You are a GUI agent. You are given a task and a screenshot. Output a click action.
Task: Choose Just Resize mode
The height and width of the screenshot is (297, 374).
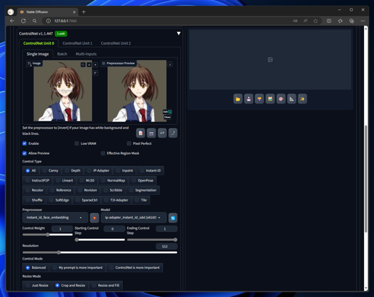coord(37,286)
